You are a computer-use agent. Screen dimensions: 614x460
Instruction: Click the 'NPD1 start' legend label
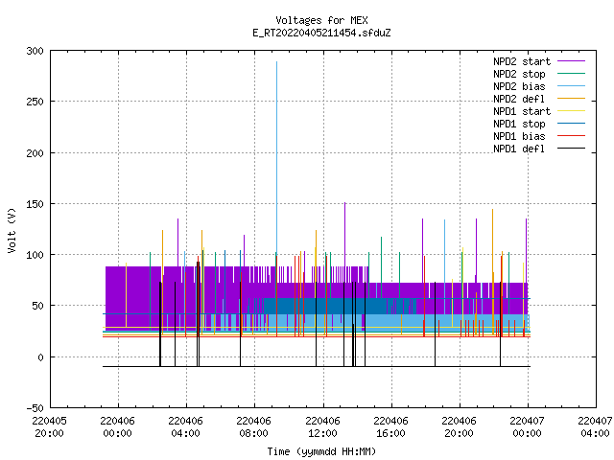point(522,111)
